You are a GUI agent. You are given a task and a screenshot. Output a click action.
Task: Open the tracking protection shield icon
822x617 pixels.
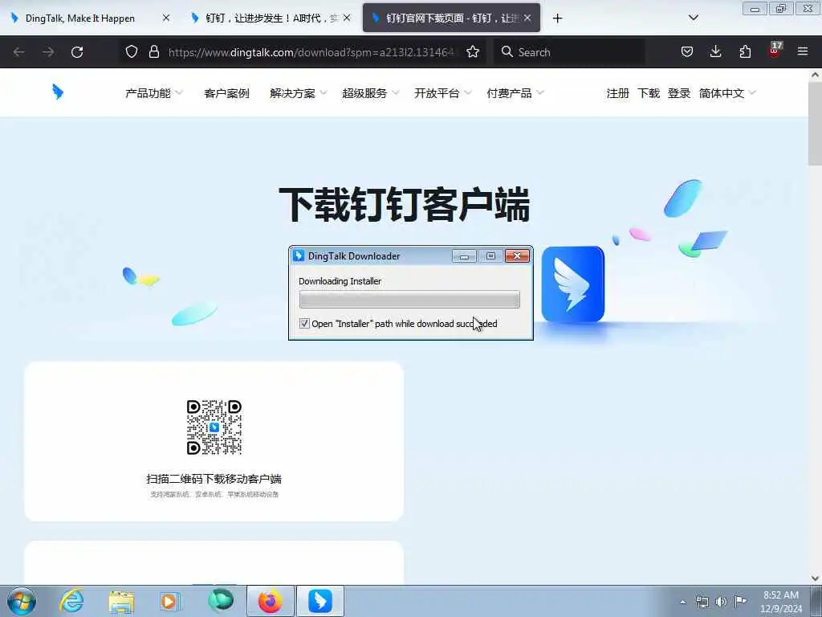(x=132, y=51)
